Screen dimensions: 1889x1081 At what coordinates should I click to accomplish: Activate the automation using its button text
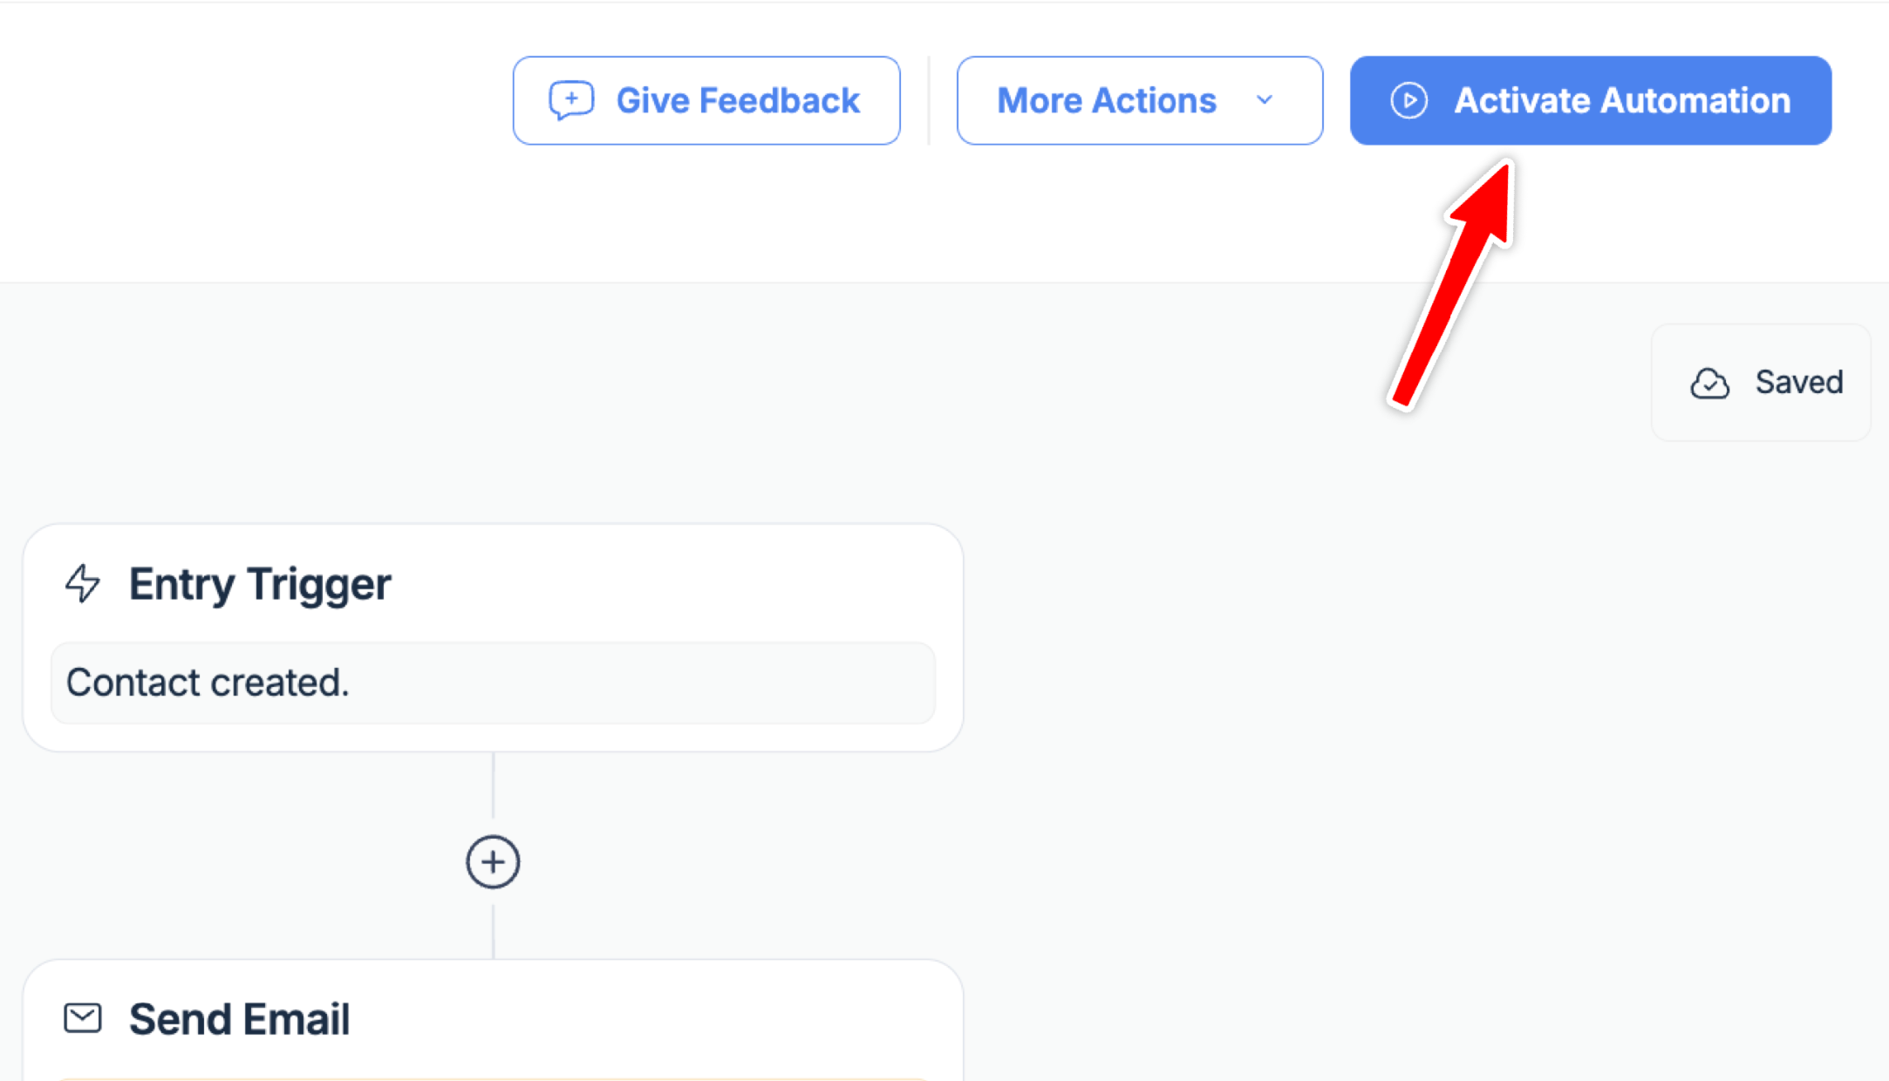point(1621,100)
